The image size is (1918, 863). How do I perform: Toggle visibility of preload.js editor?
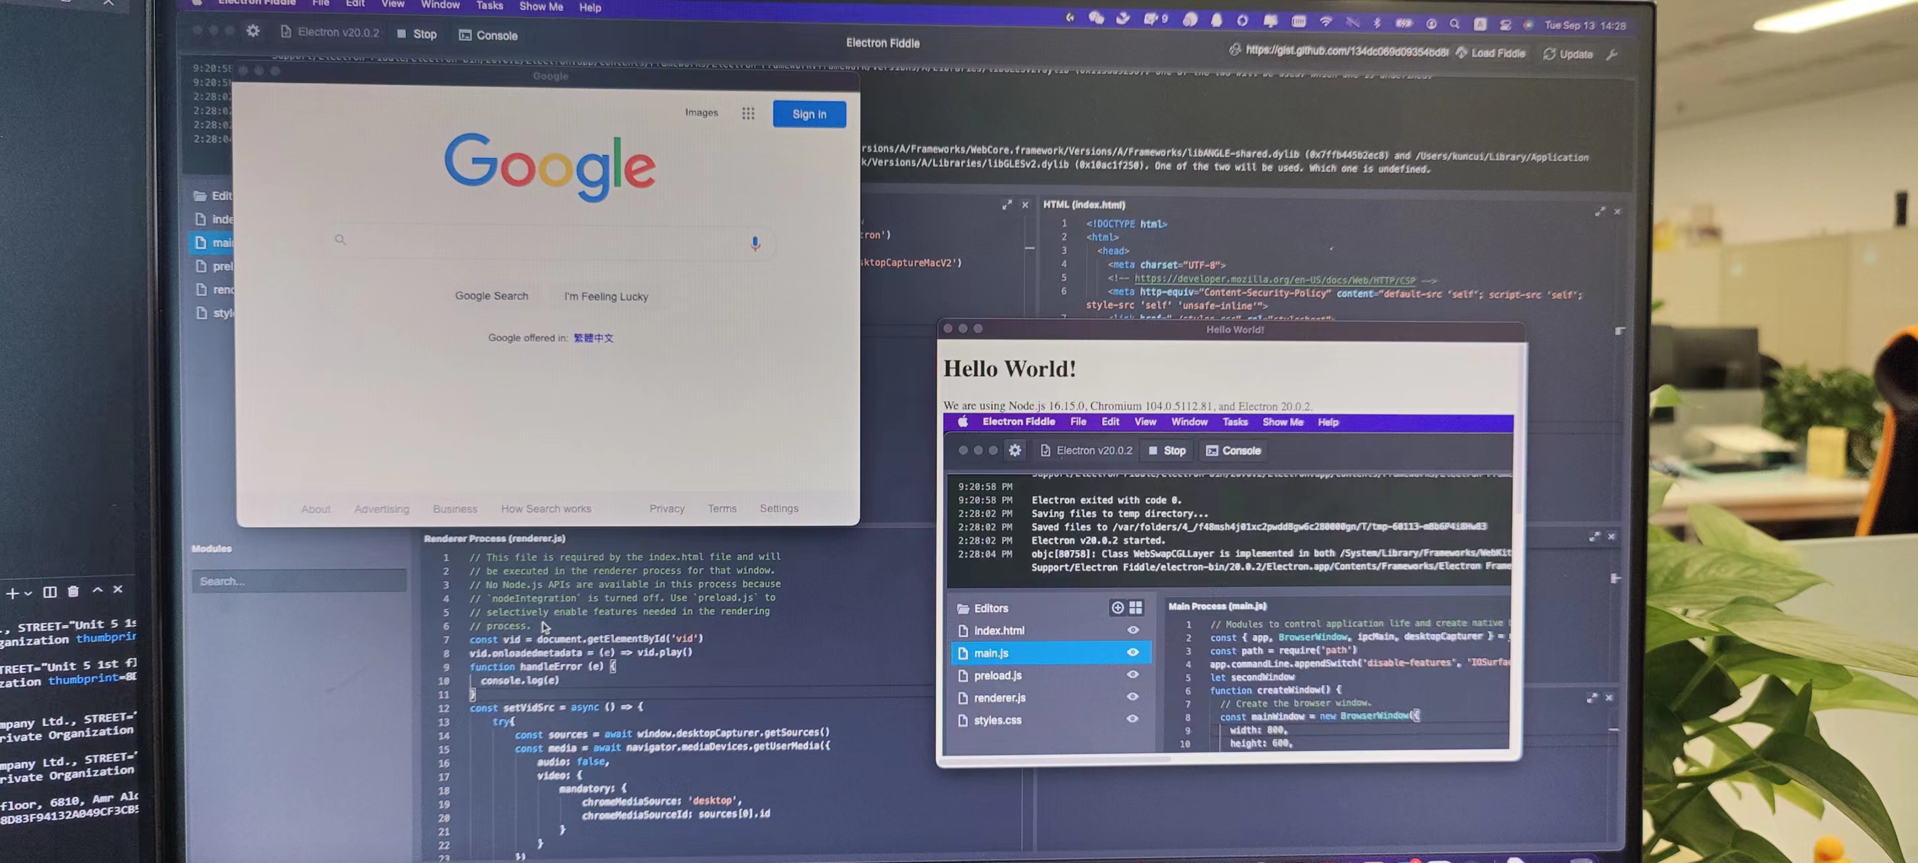tap(1132, 674)
